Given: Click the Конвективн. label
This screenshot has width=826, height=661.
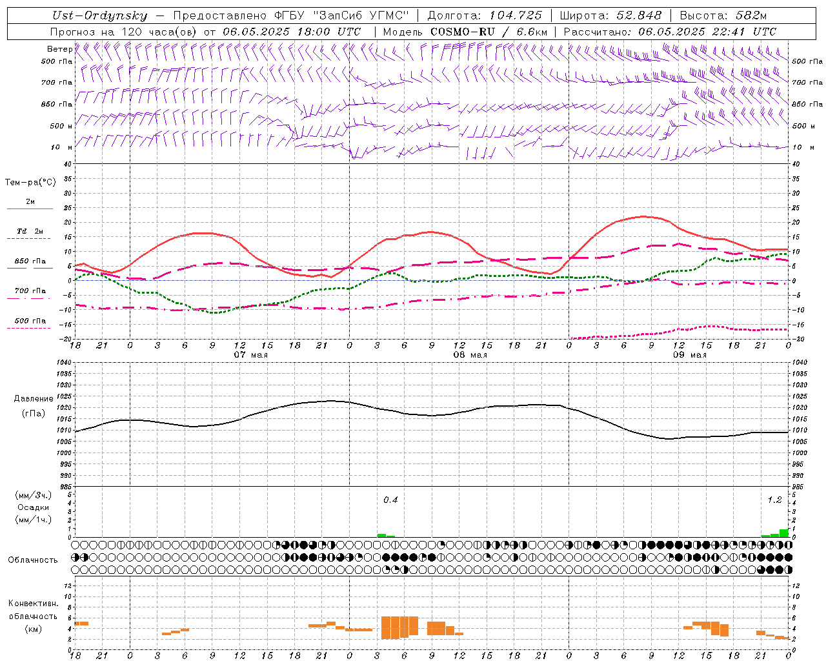Looking at the screenshot, I should 34,603.
